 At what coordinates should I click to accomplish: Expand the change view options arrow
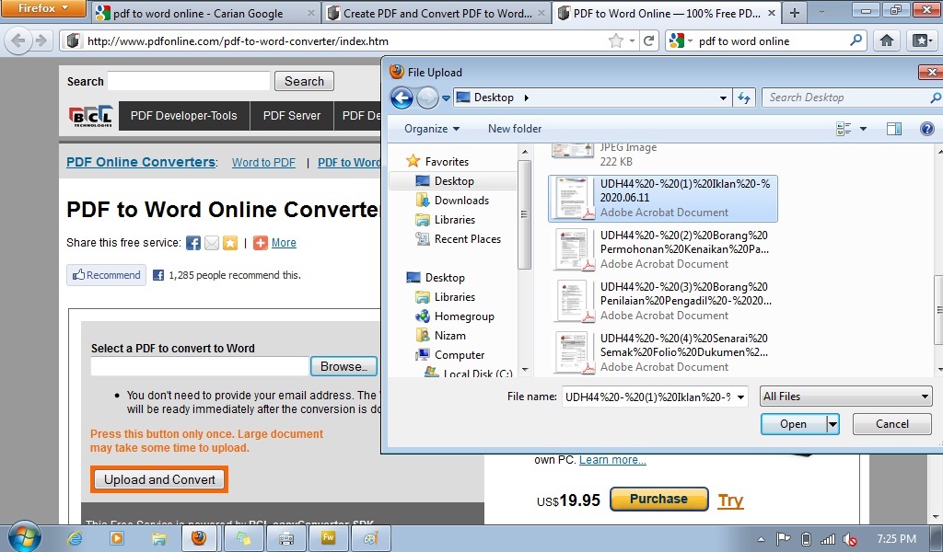tap(863, 129)
